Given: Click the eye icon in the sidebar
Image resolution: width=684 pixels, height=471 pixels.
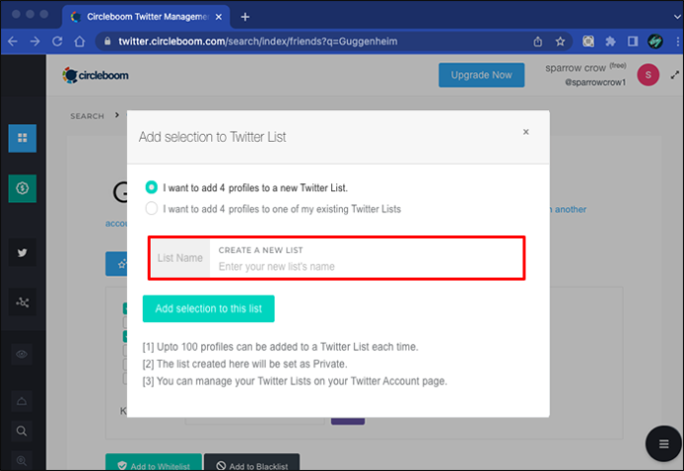Looking at the screenshot, I should coord(22,354).
